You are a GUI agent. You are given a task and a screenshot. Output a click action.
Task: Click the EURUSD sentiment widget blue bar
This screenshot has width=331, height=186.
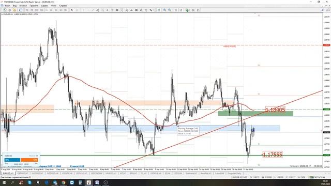tap(12, 160)
